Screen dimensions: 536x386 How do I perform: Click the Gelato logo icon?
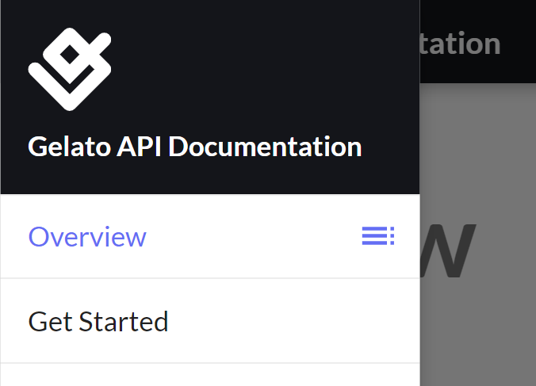click(70, 69)
